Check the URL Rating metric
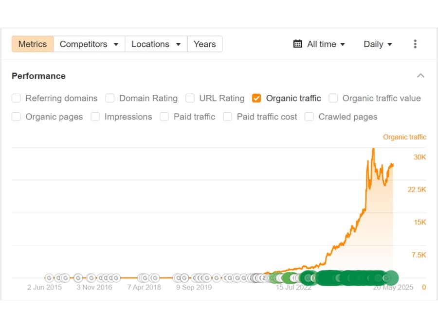The height and width of the screenshot is (328, 438). (x=190, y=98)
